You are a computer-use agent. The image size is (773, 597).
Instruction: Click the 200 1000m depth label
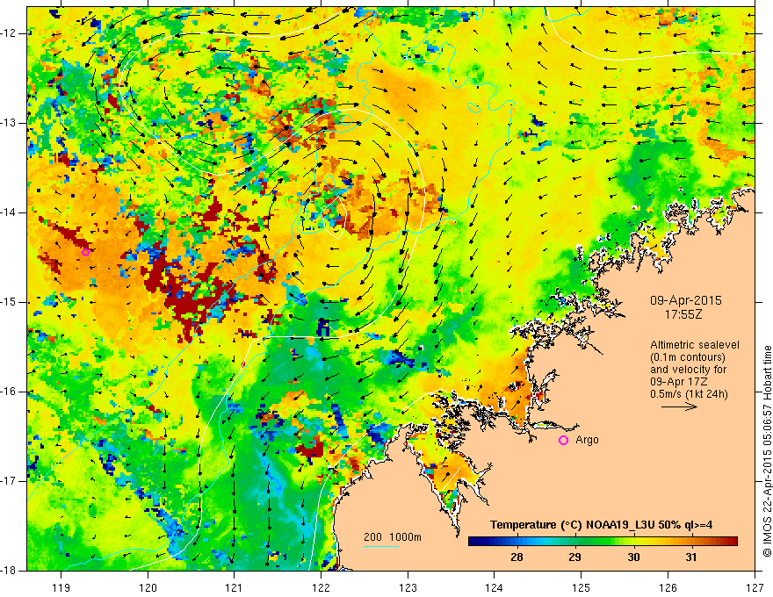(393, 537)
